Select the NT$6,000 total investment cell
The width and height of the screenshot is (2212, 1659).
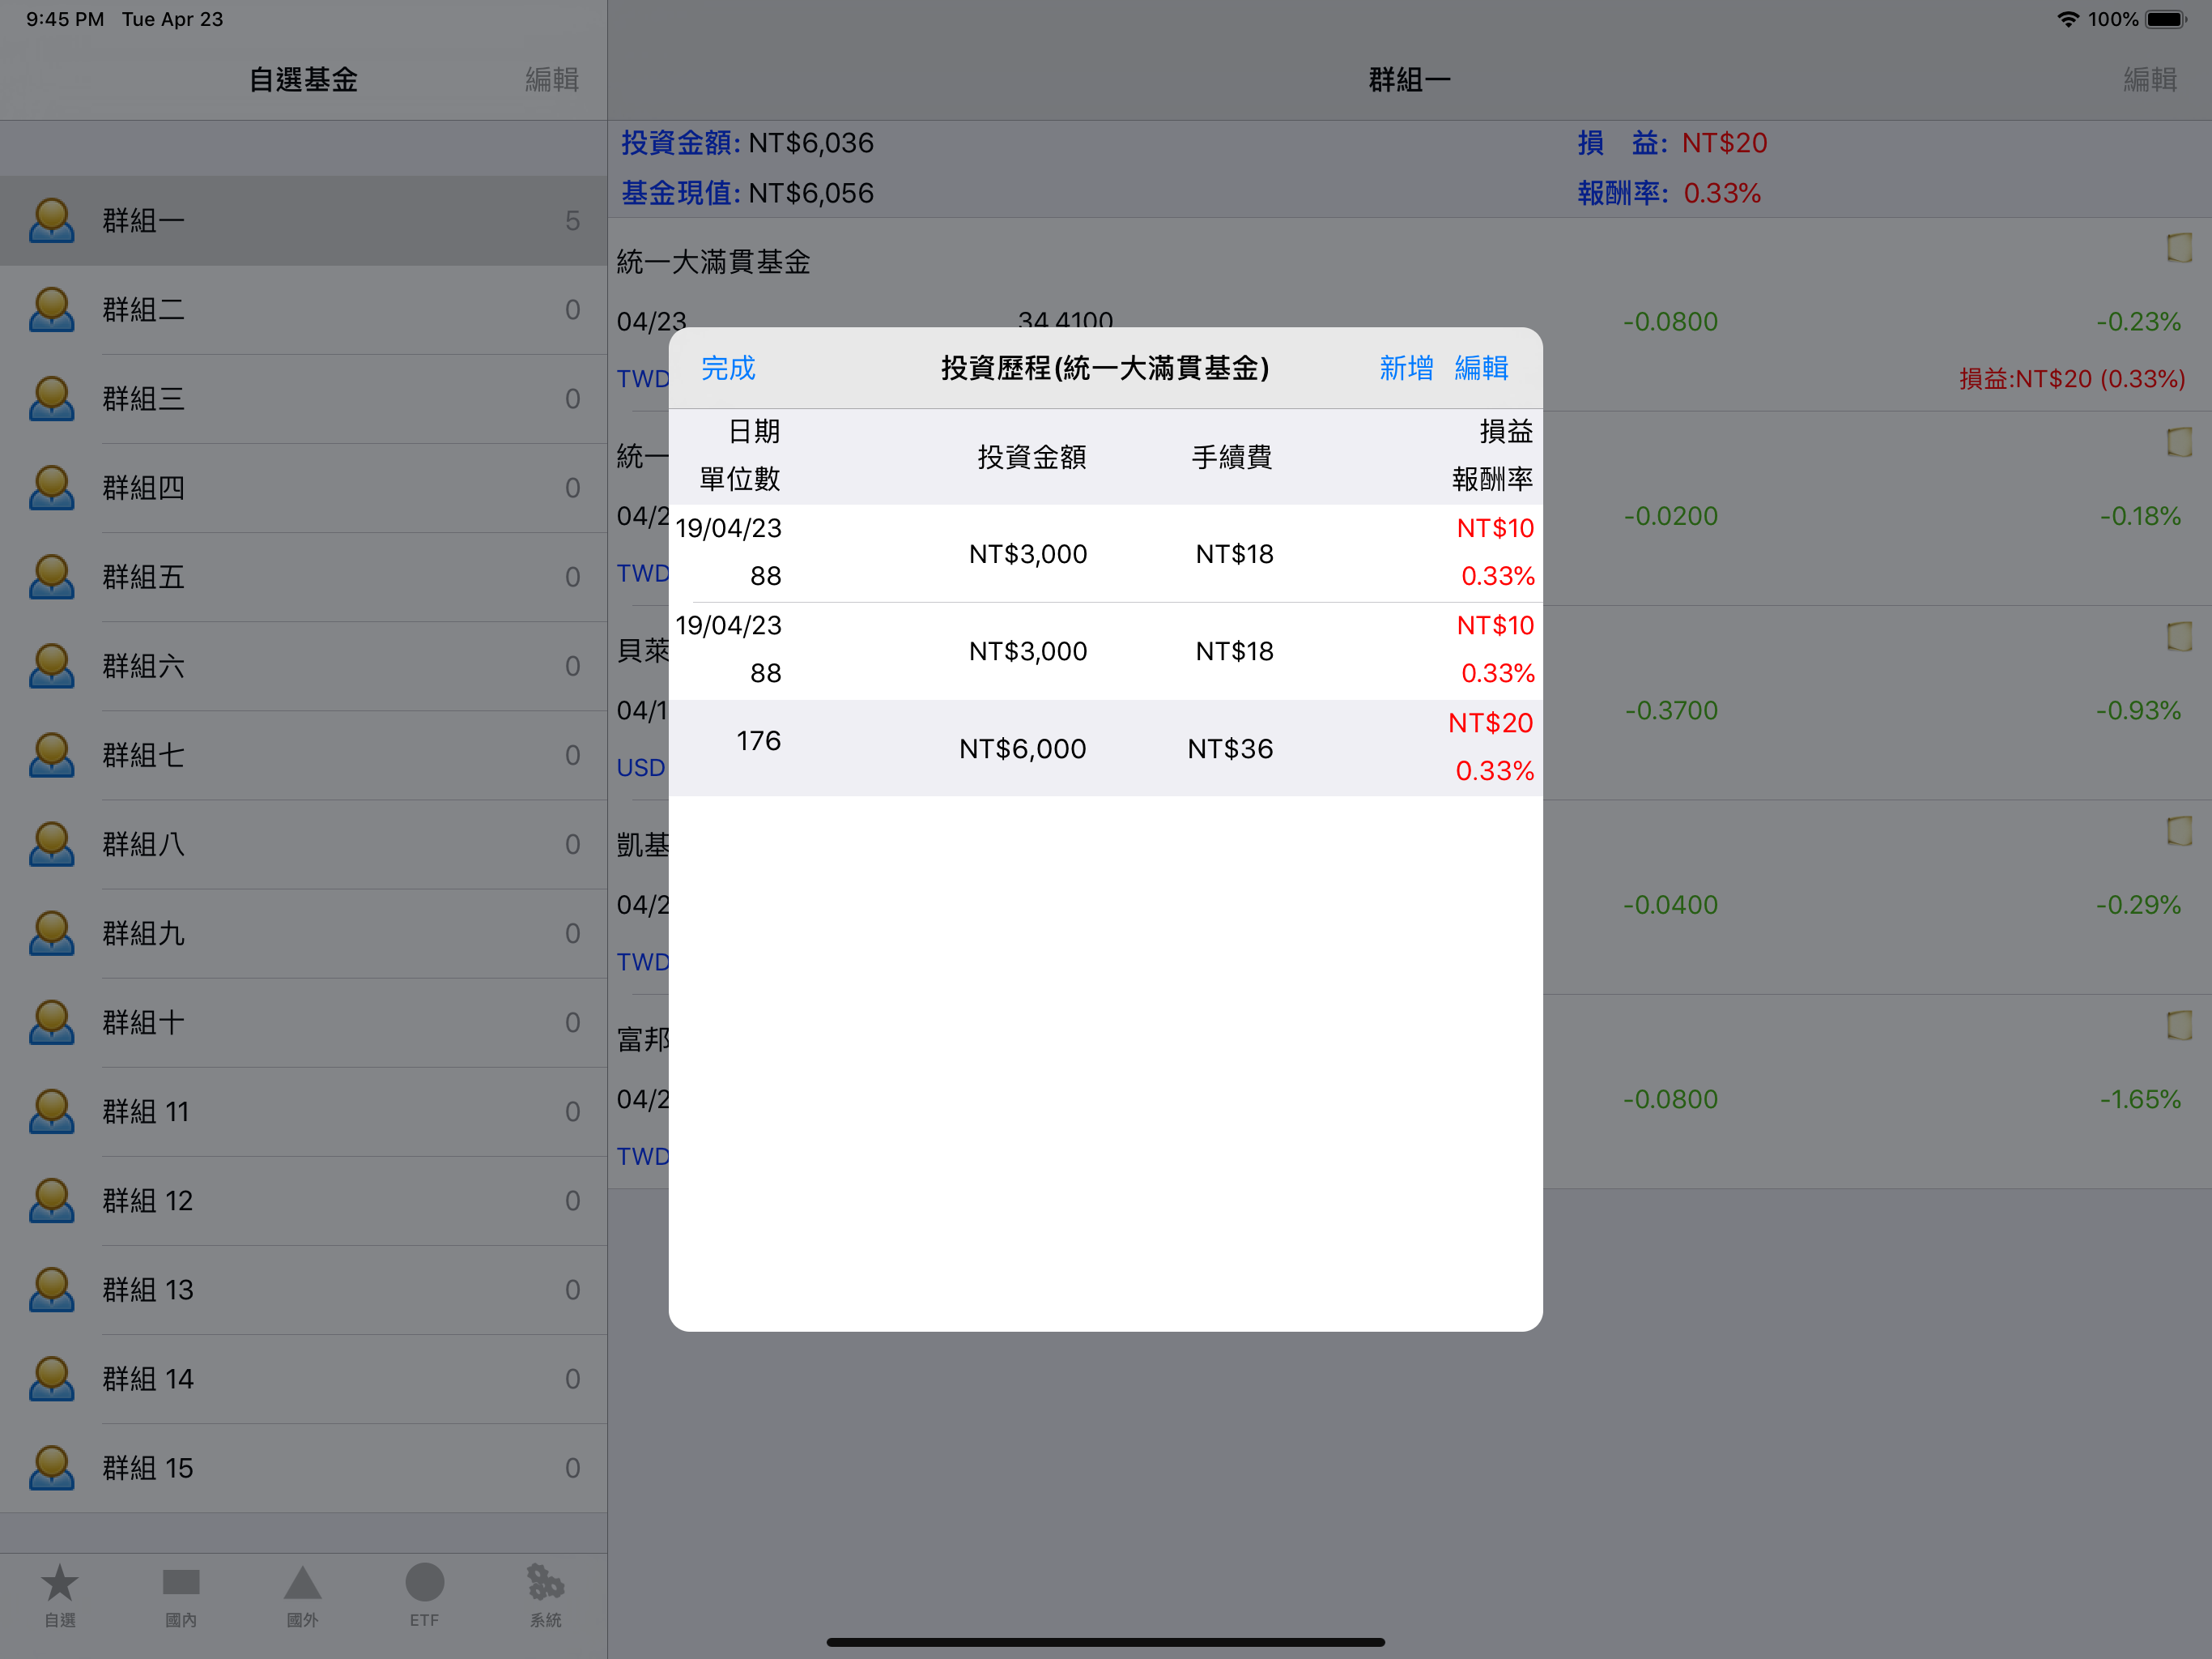[1022, 748]
